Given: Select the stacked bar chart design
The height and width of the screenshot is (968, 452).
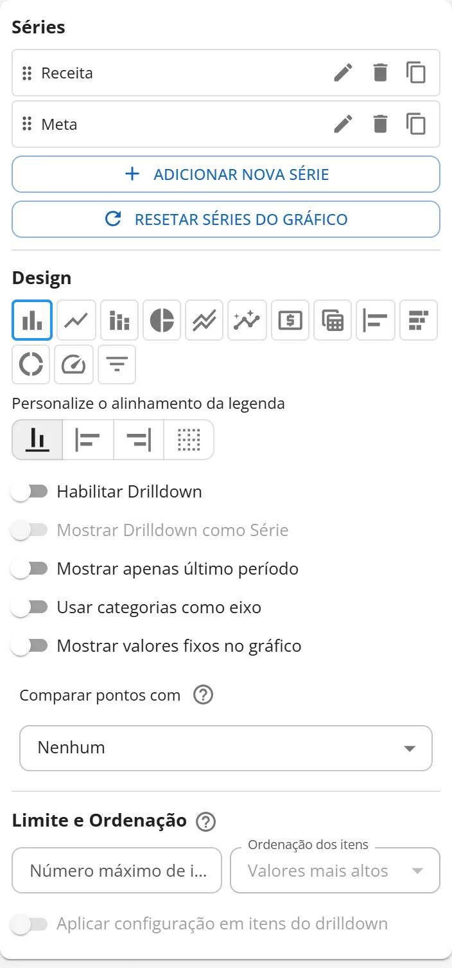Looking at the screenshot, I should point(119,320).
